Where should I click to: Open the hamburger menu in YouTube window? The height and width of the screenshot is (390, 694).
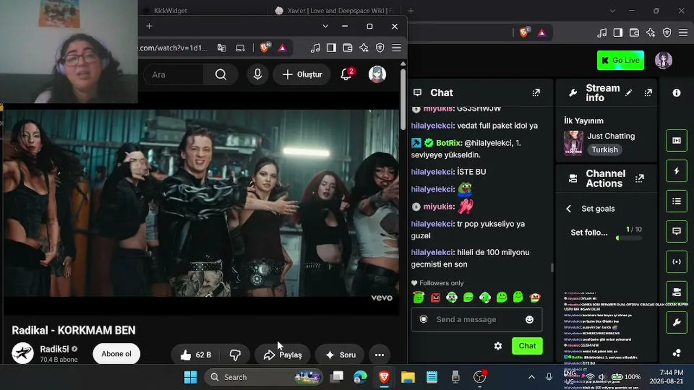click(396, 48)
